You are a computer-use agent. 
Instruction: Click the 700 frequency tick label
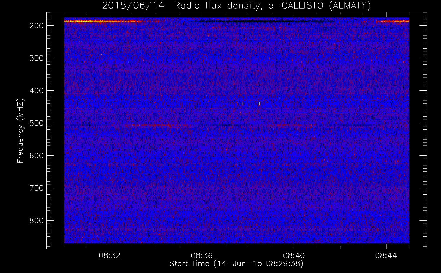coord(37,188)
